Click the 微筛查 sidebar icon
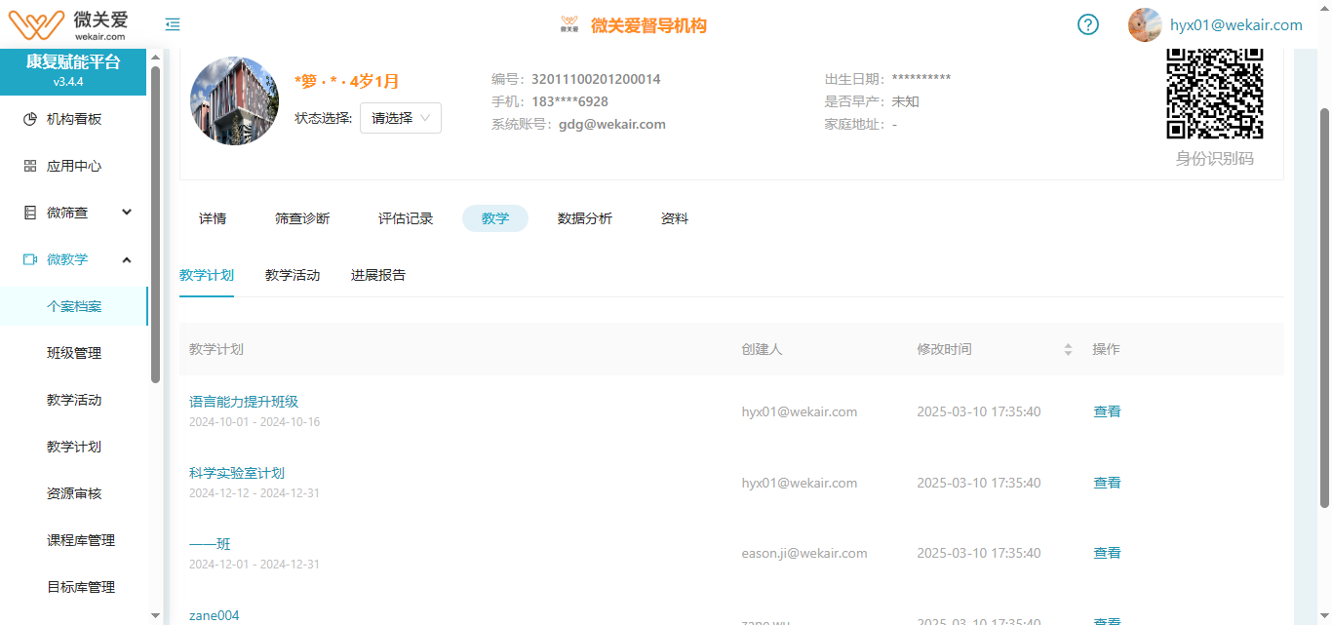Viewport: 1332px width, 625px height. [x=30, y=213]
